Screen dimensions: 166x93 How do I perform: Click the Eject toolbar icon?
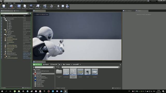tap(67, 6)
